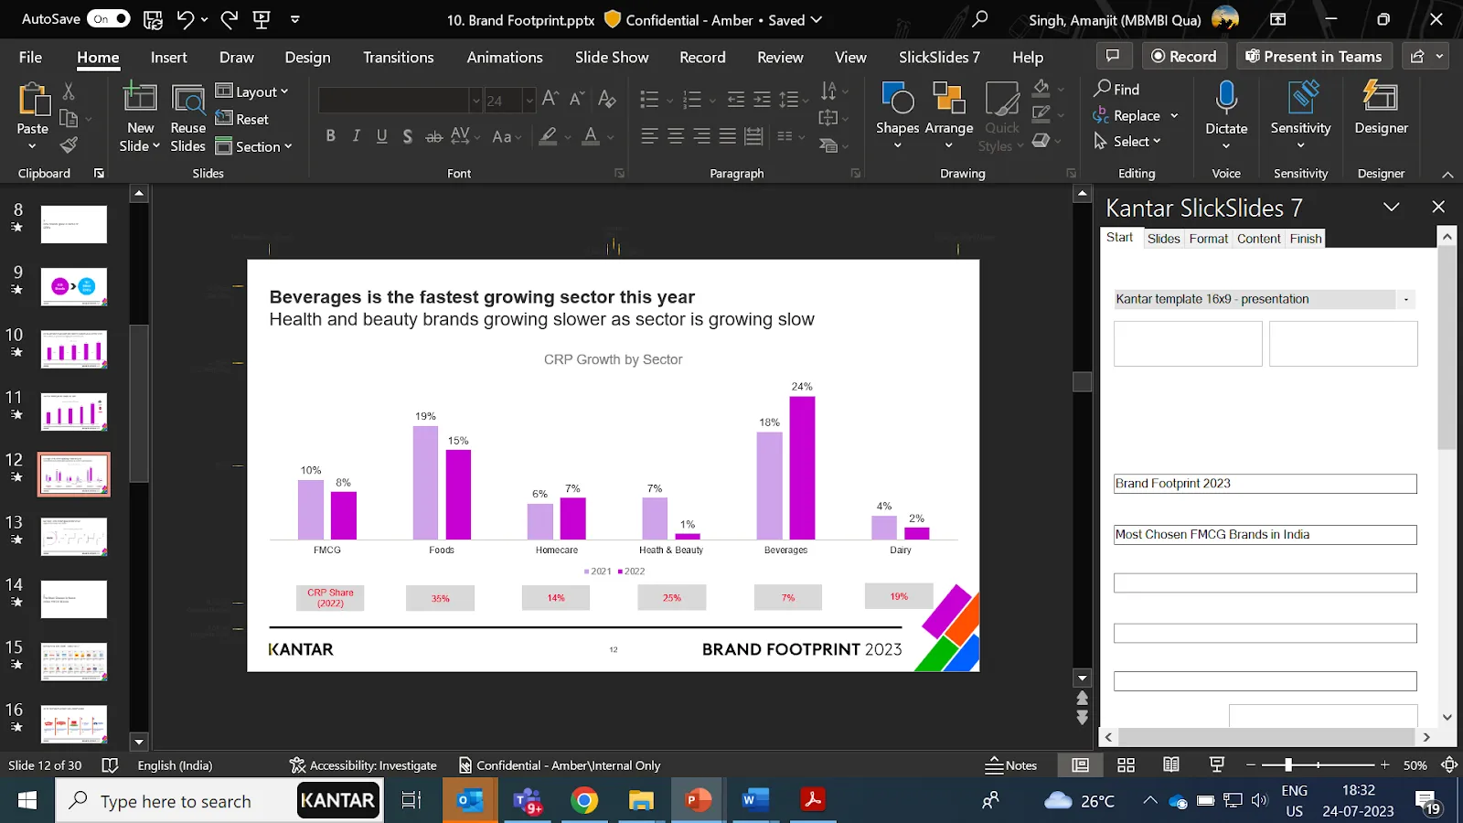Switch to the Slides tab in SlickSlides pane
Viewport: 1463px width, 823px height.
1163,239
